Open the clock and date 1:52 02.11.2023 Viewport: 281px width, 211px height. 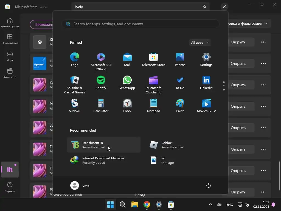coord(261,204)
